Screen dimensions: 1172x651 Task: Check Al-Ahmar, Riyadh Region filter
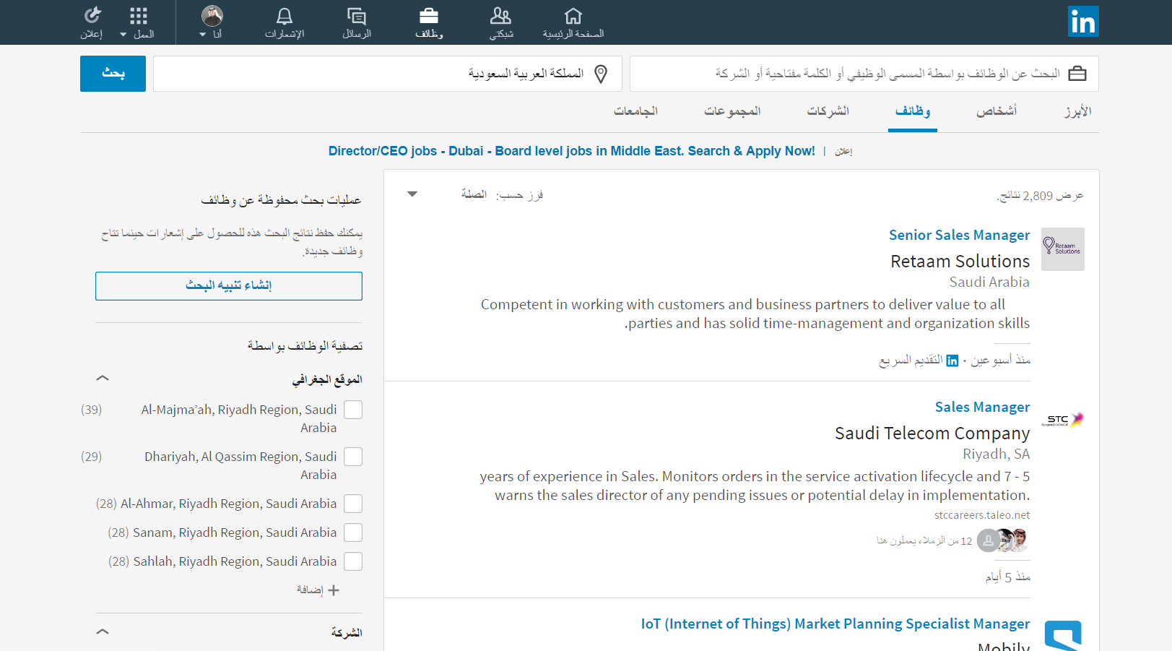[353, 504]
